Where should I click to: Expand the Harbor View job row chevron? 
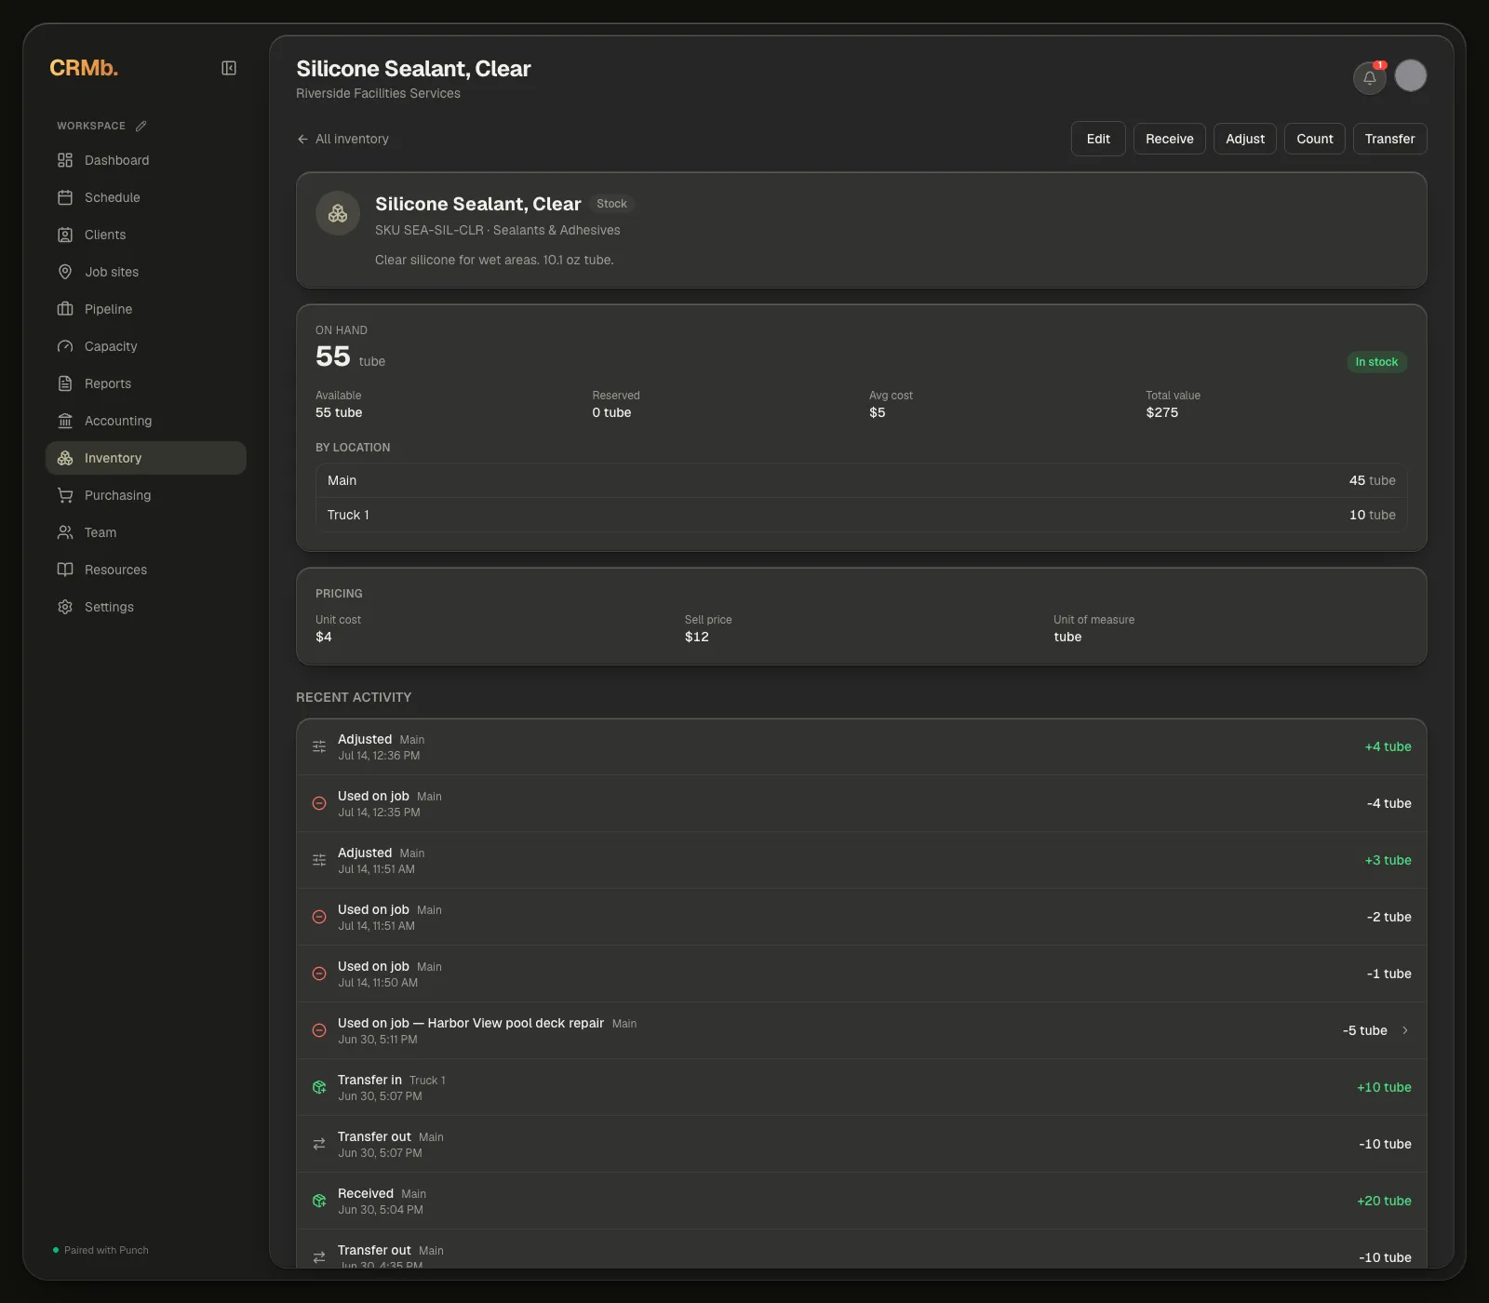click(1405, 1030)
